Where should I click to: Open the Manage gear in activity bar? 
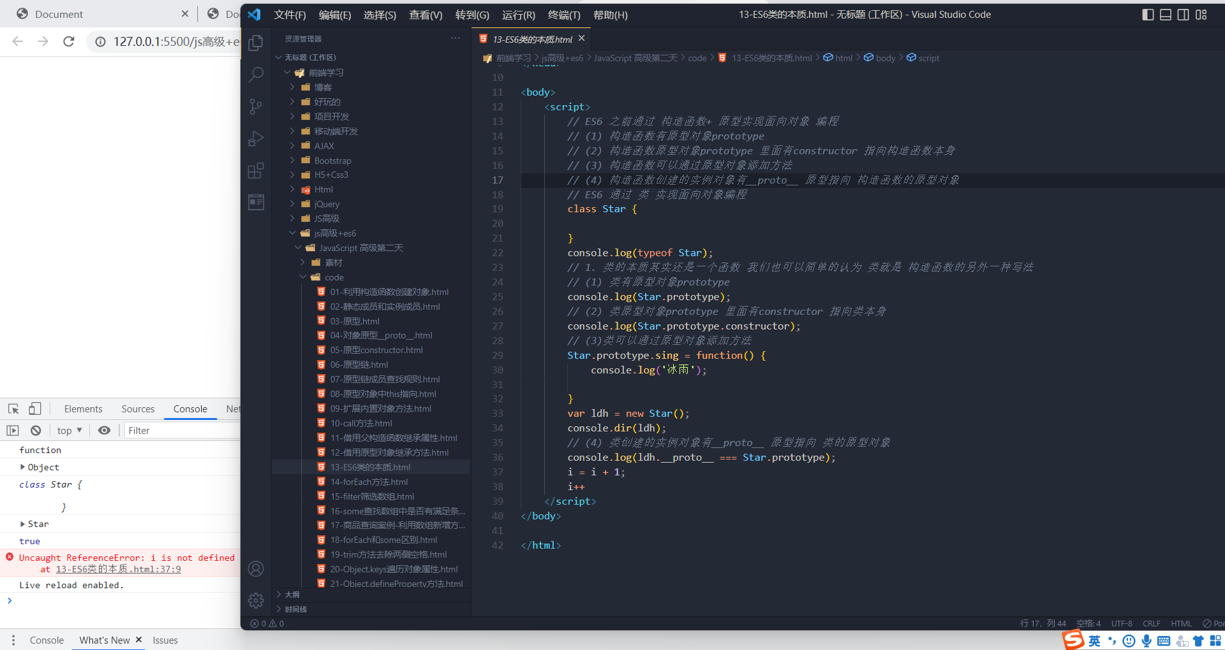[256, 600]
